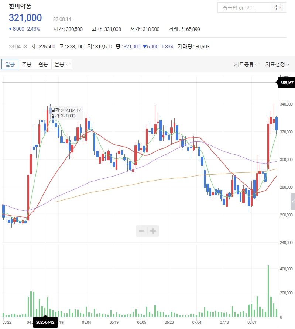This screenshot has height=329, width=295.
Task: Switch to the 주봉 weekly chart tab
Action: [27, 64]
